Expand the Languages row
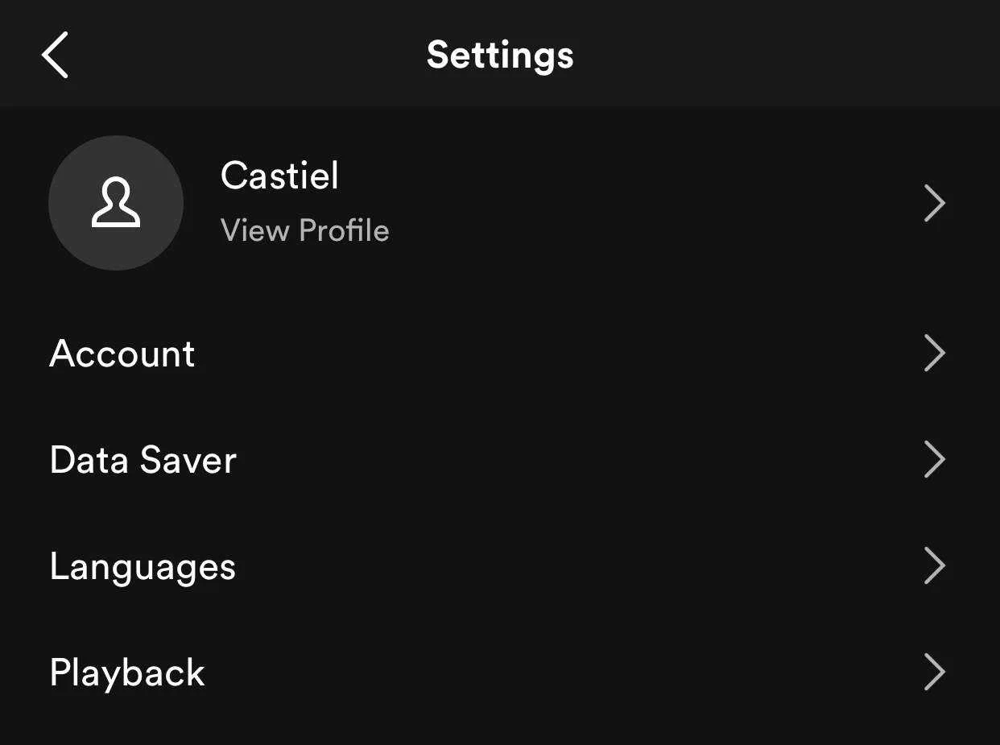This screenshot has width=1000, height=745. [x=500, y=565]
